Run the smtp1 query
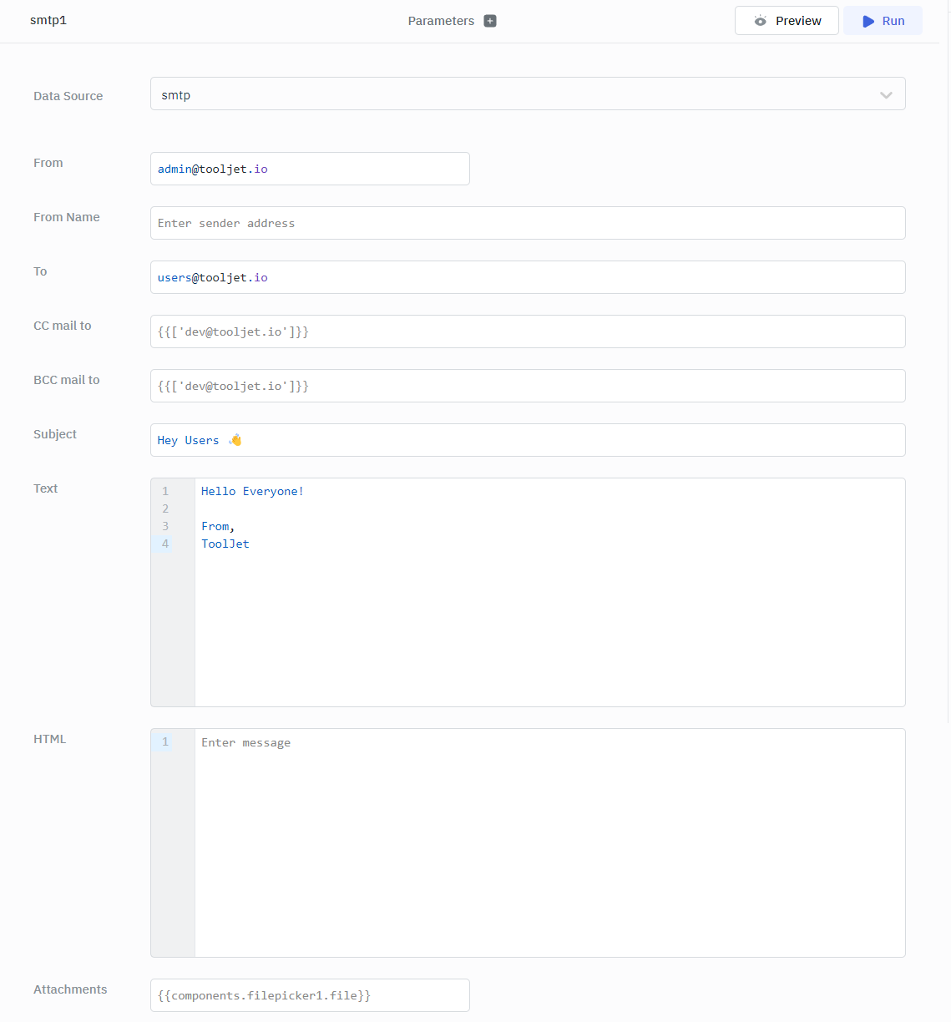The width and height of the screenshot is (951, 1022). [883, 21]
